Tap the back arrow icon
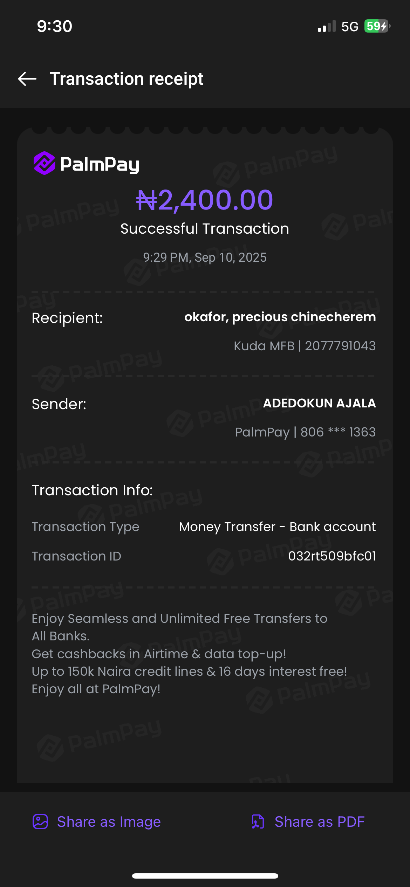This screenshot has width=410, height=887. 27,79
